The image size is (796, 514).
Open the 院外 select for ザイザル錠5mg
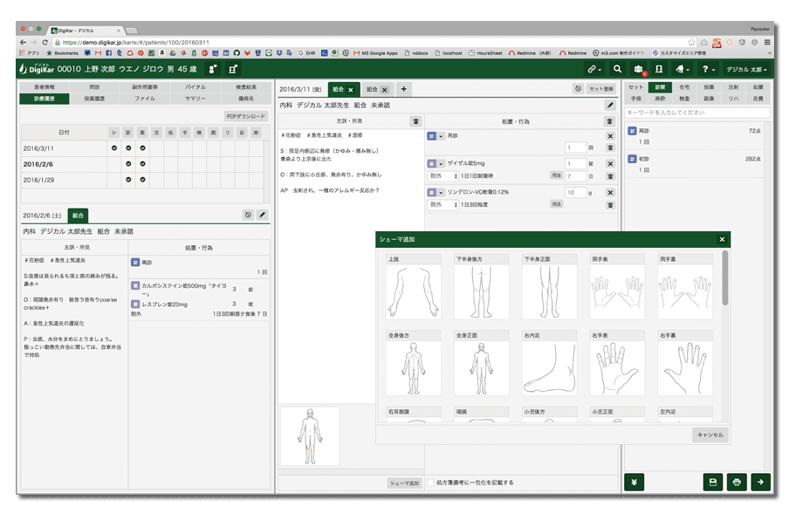click(x=443, y=176)
